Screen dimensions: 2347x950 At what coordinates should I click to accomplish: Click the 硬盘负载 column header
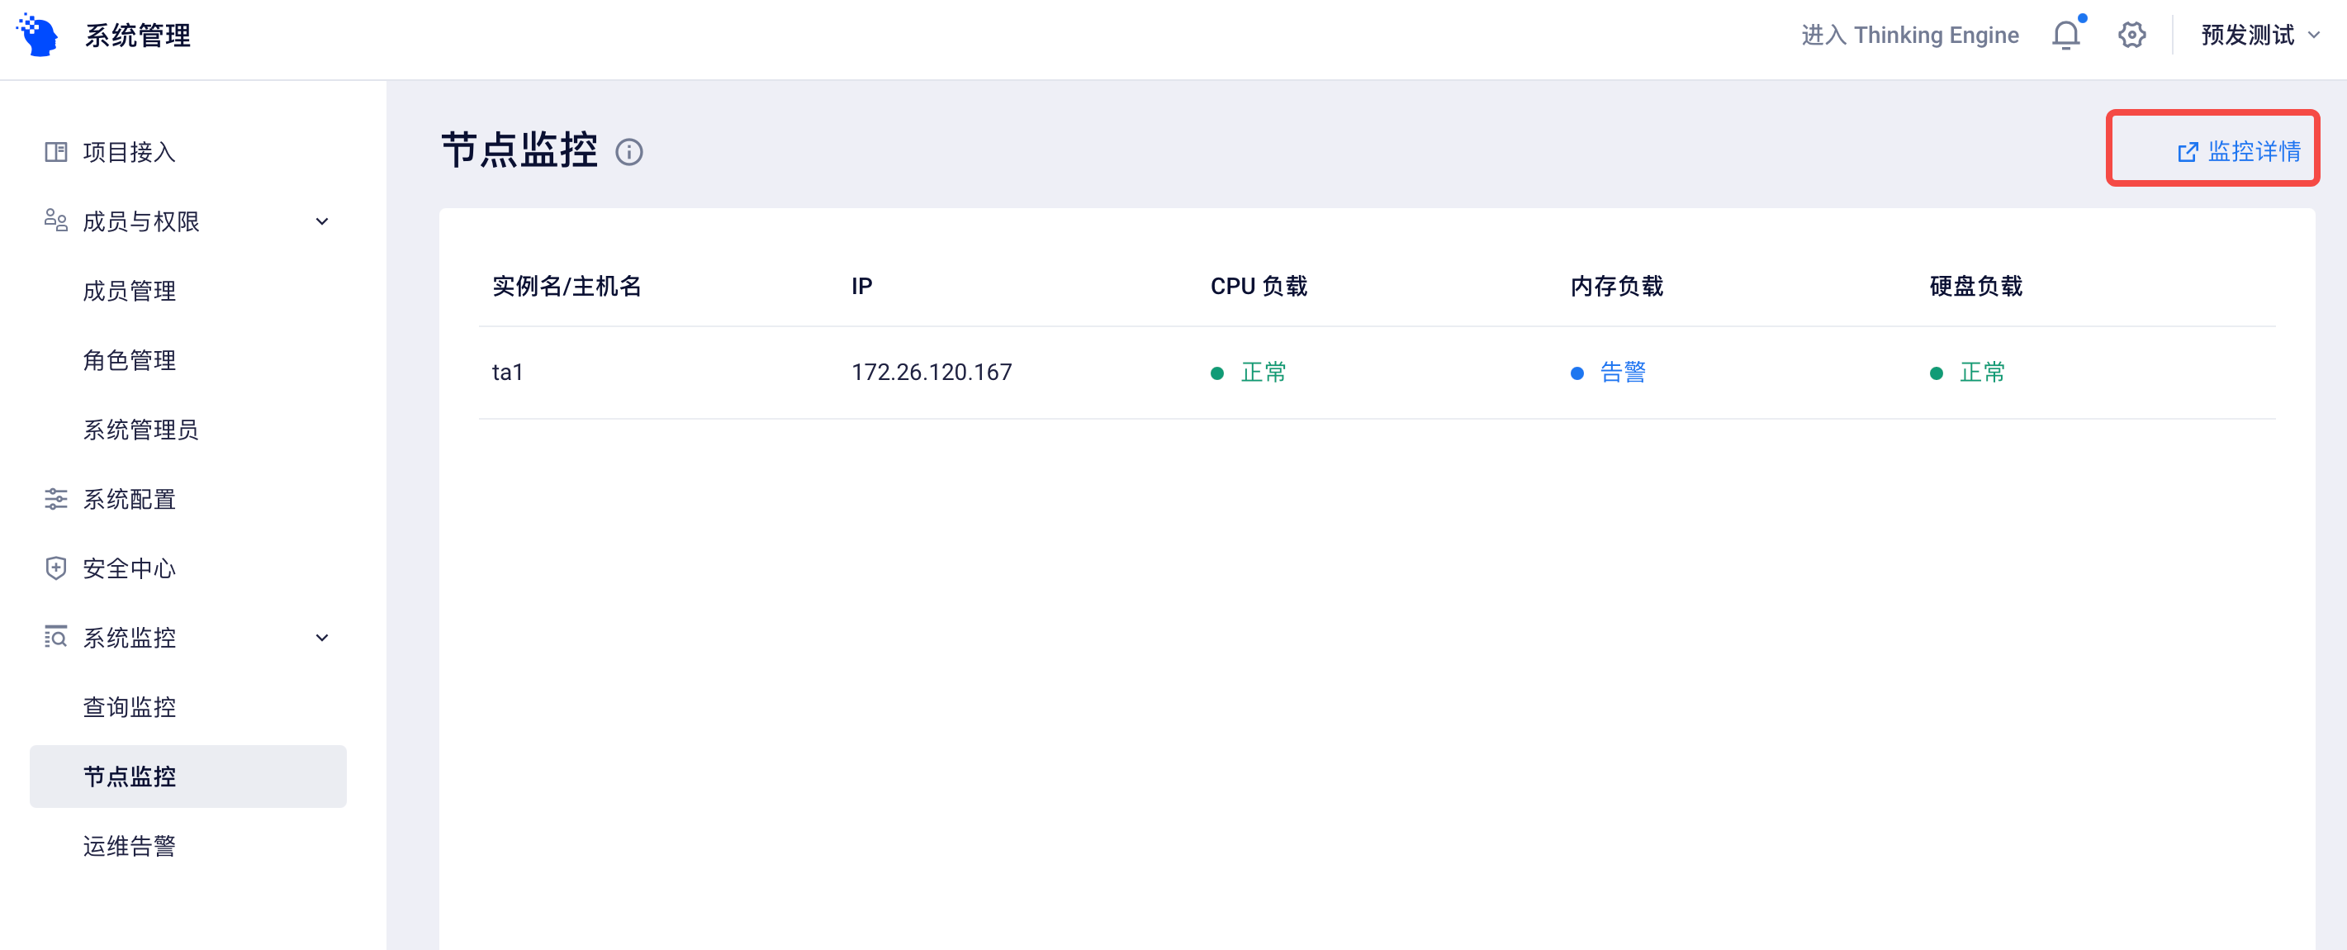tap(1975, 287)
